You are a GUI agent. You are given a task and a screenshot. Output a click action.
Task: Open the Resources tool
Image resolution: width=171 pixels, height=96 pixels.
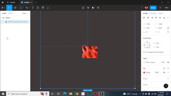[38, 8]
